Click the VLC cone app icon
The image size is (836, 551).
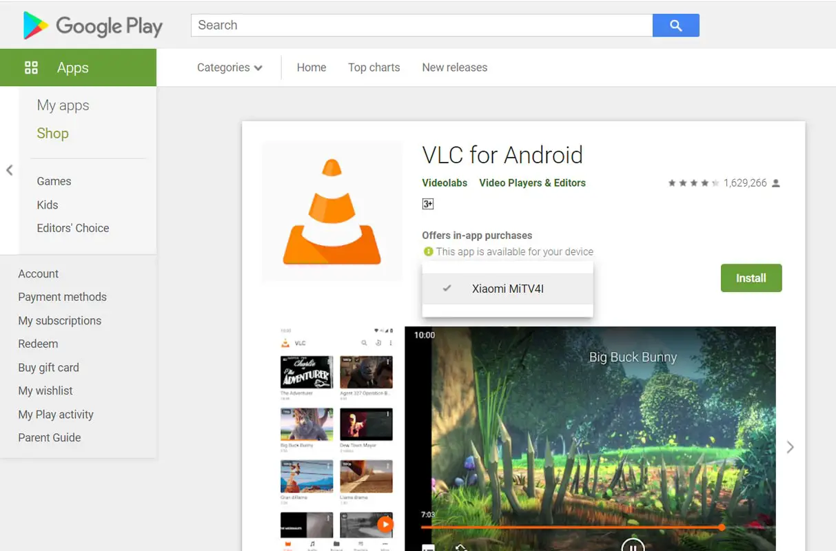[x=332, y=211]
